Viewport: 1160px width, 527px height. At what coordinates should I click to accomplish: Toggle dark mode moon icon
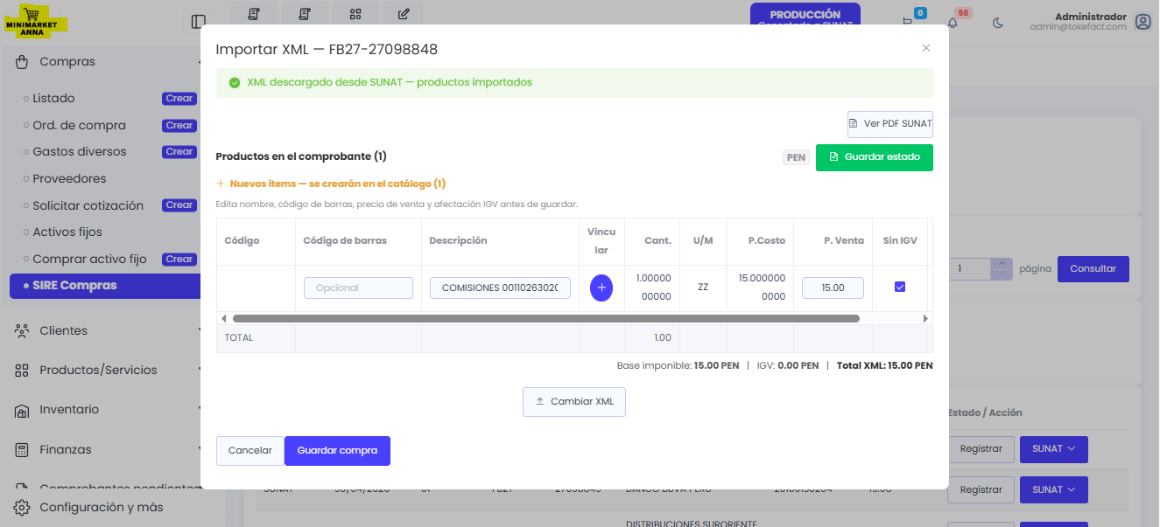[x=998, y=23]
